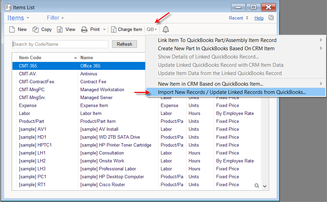Open the QB dropdown menu
327x202 pixels.
coord(151,29)
